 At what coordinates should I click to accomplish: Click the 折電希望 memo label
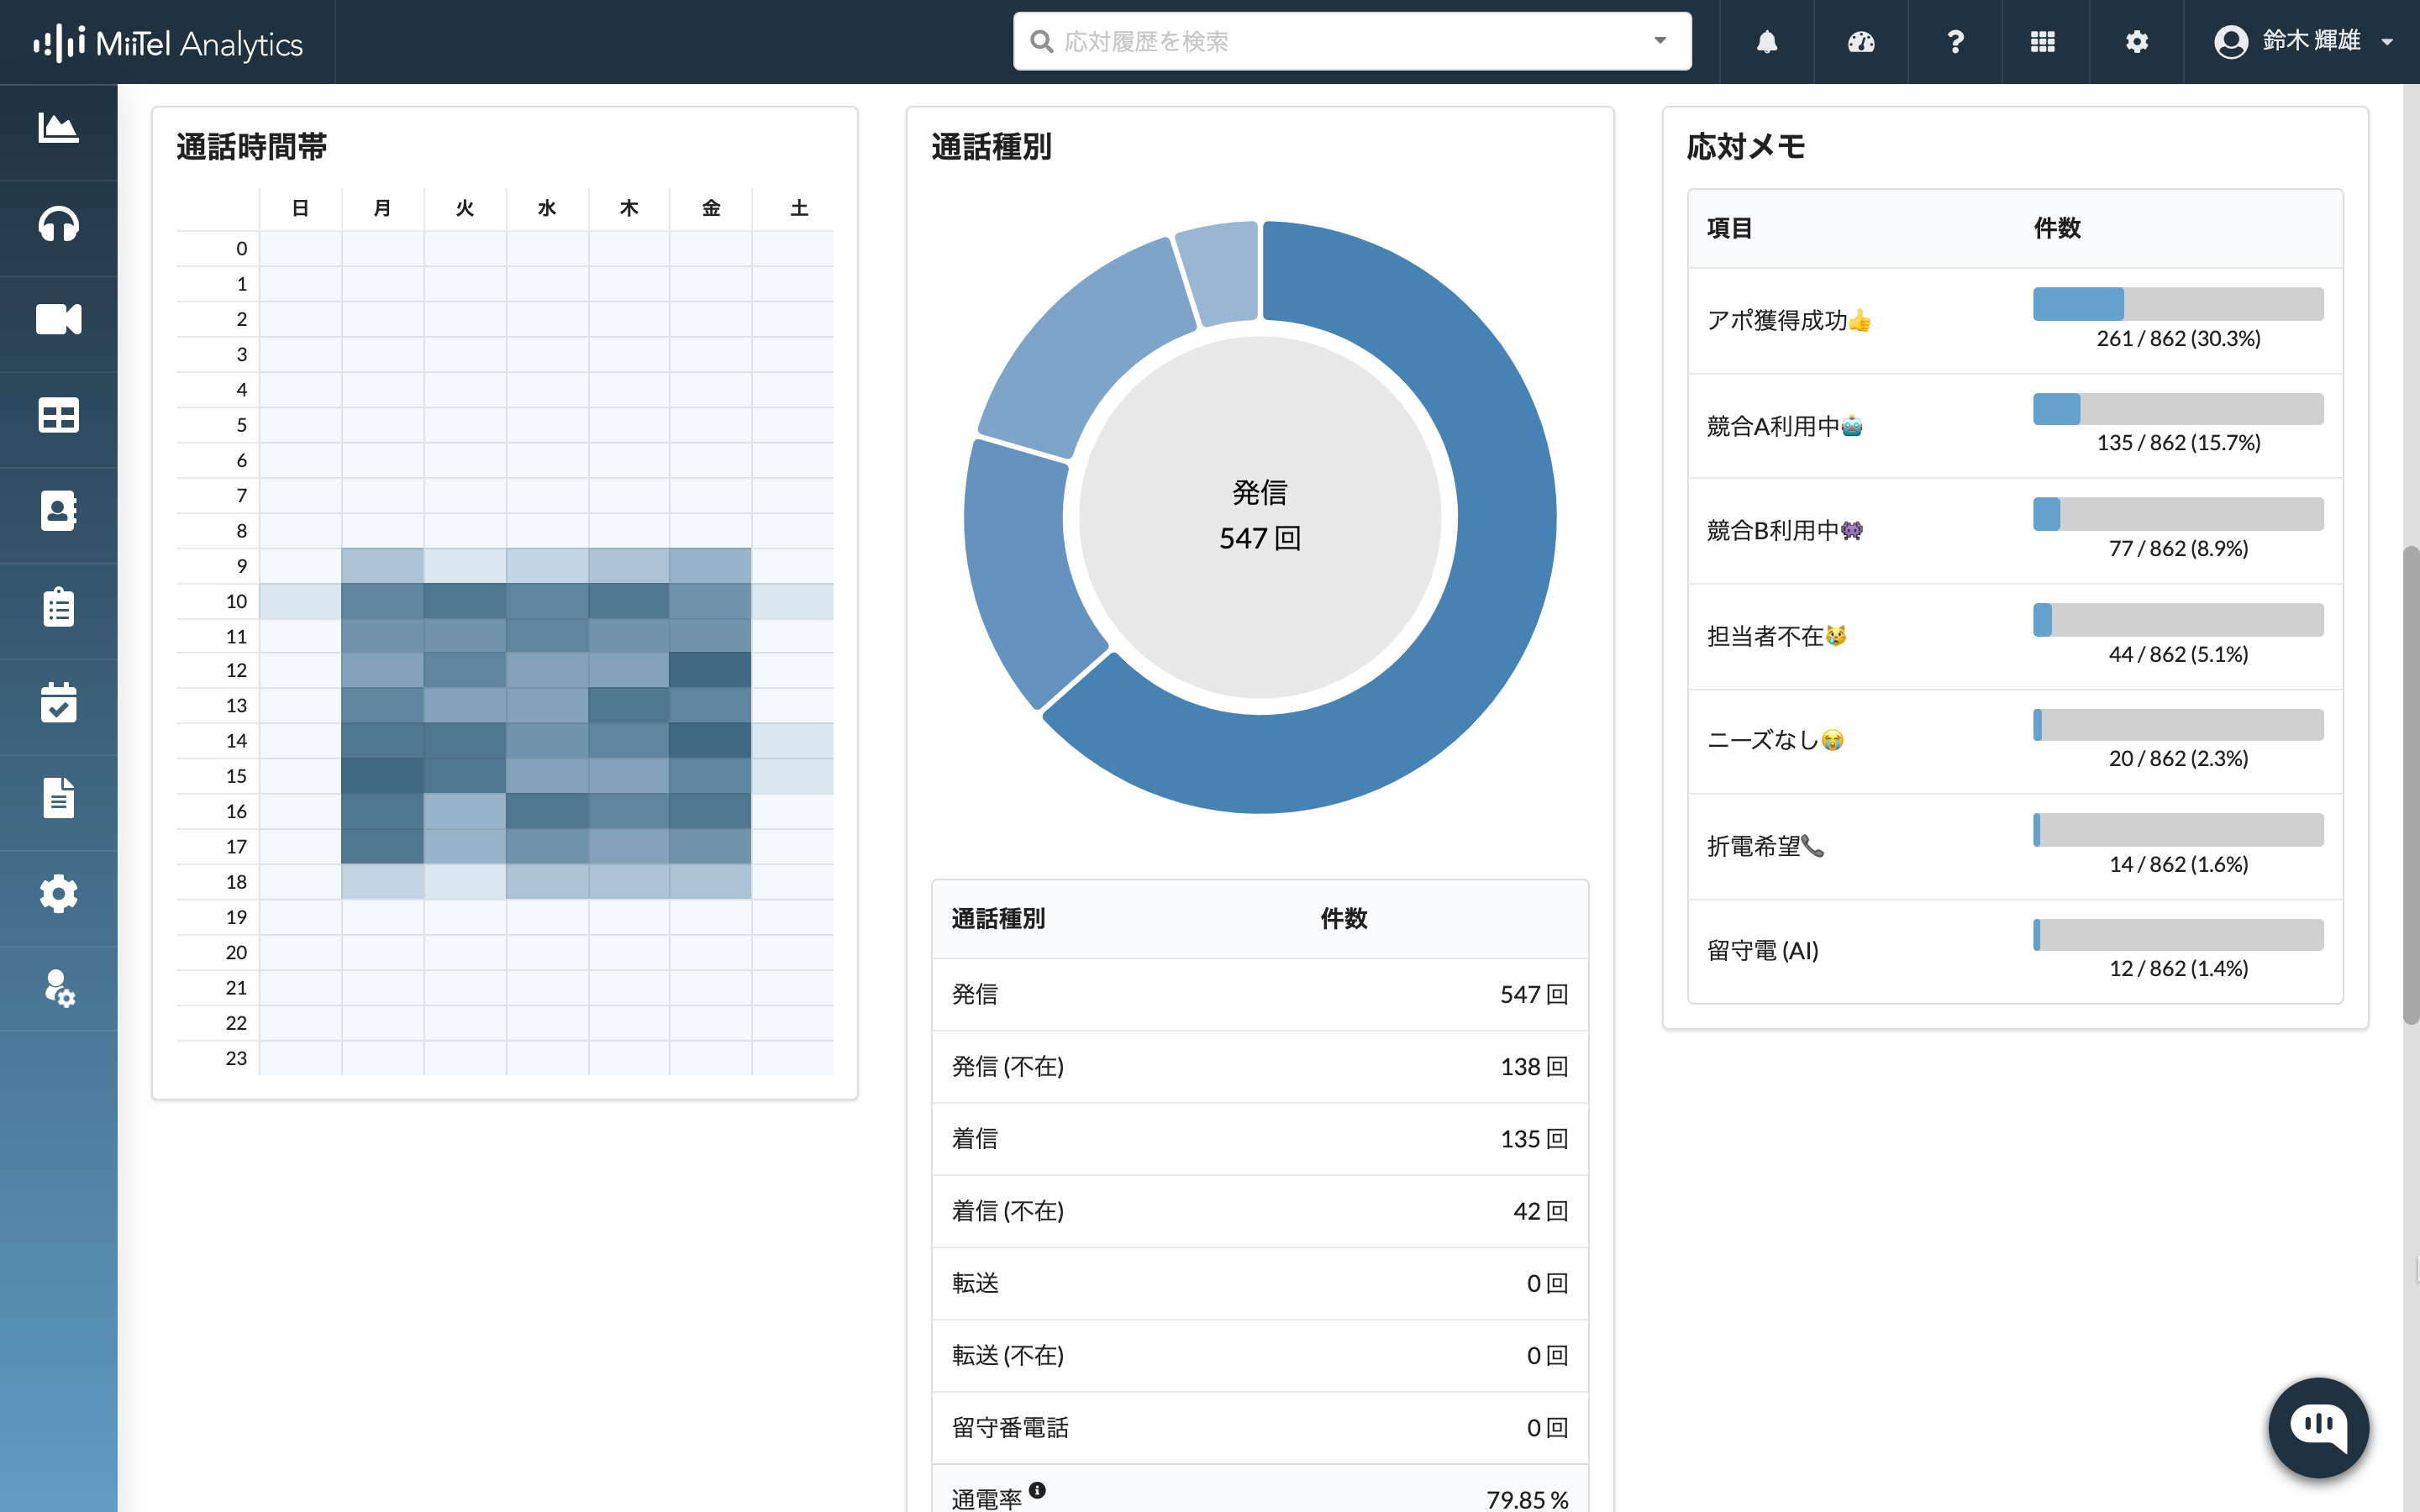point(1765,846)
